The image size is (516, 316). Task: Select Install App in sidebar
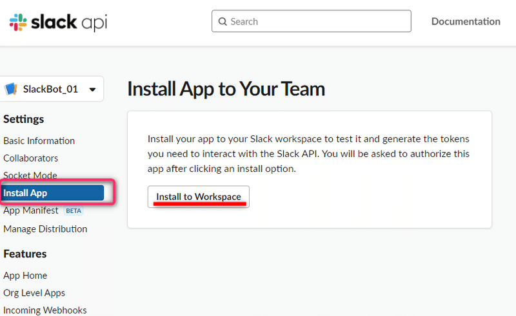point(52,193)
